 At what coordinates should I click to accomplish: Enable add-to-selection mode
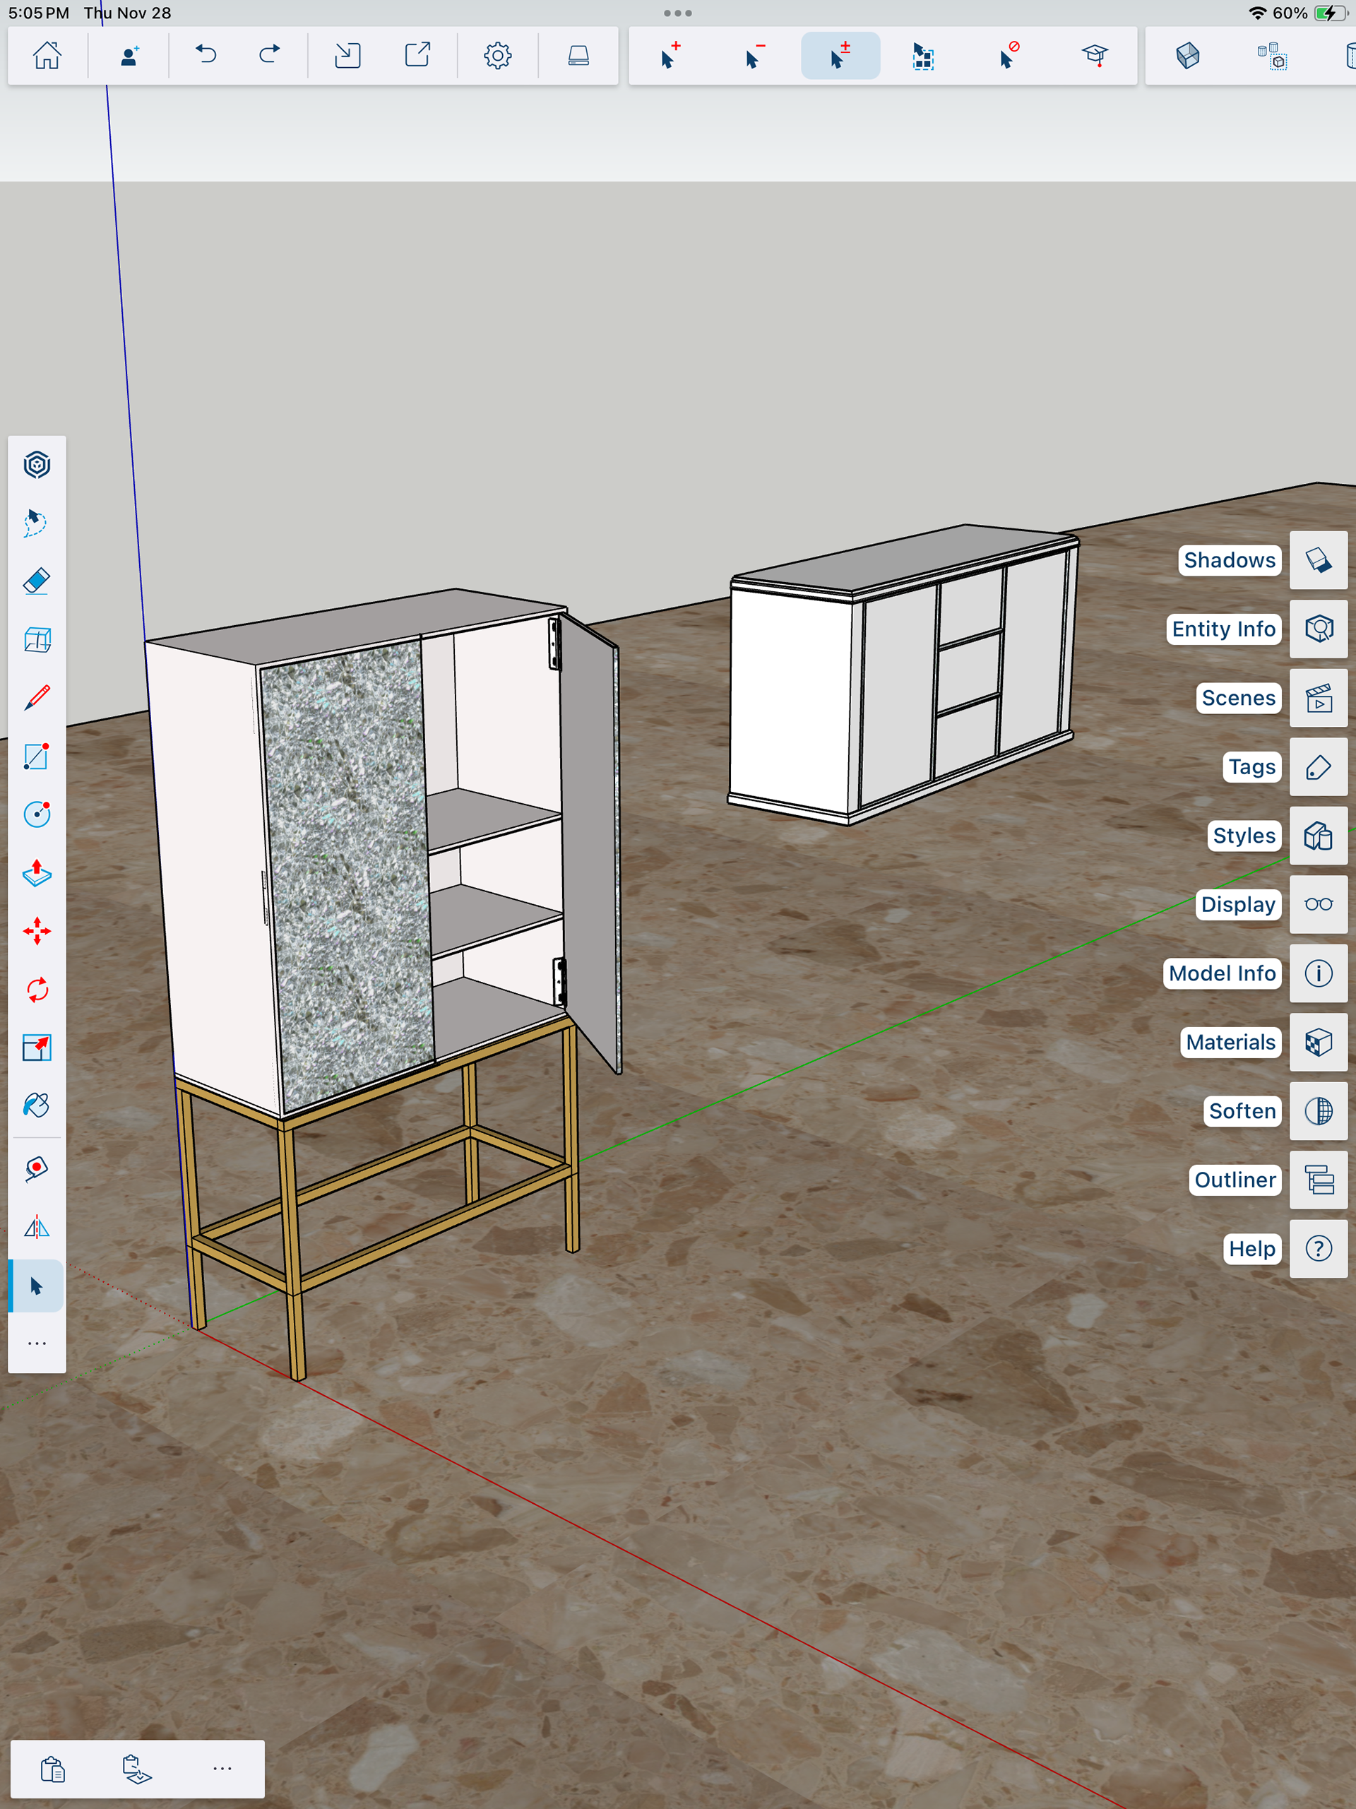670,56
